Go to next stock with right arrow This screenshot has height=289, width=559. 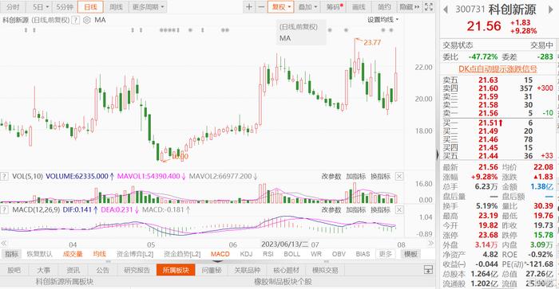550,10
